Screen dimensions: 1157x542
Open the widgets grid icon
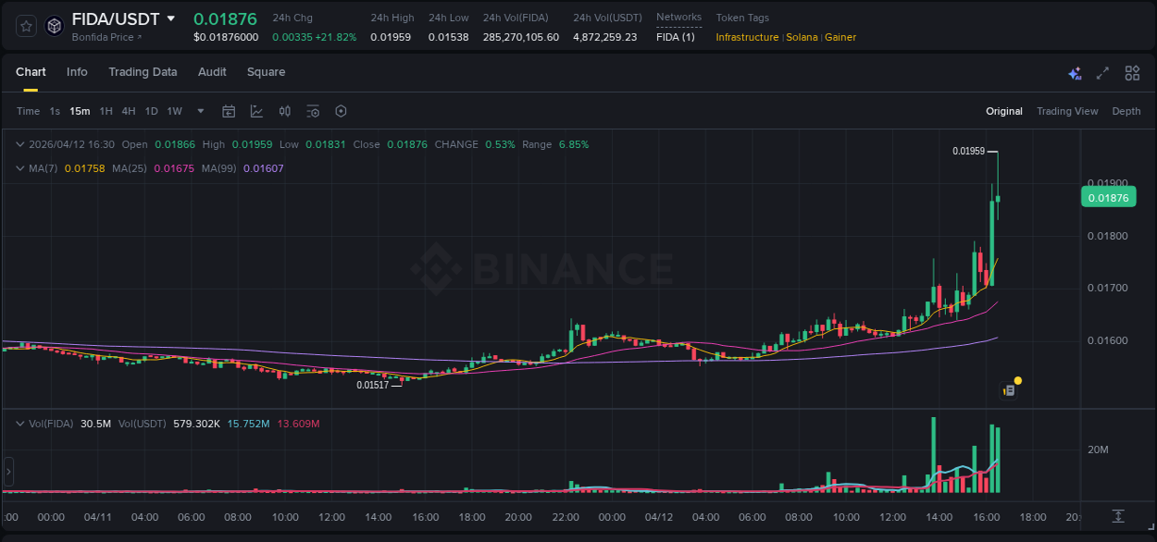point(1131,72)
